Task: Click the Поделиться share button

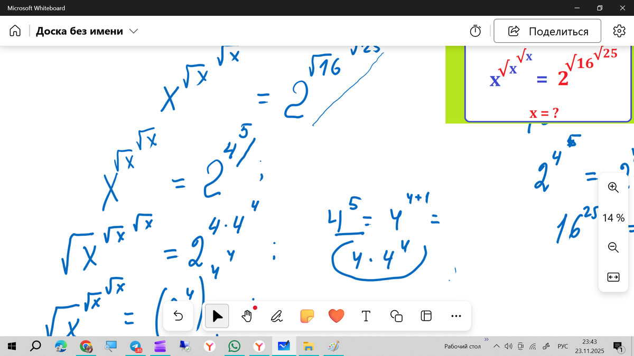Action: click(547, 31)
